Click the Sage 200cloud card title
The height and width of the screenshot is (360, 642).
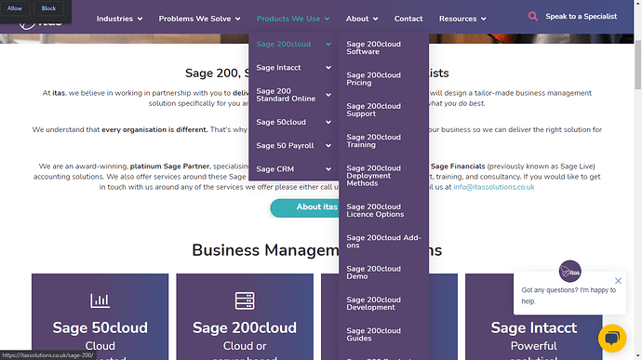pyautogui.click(x=245, y=327)
